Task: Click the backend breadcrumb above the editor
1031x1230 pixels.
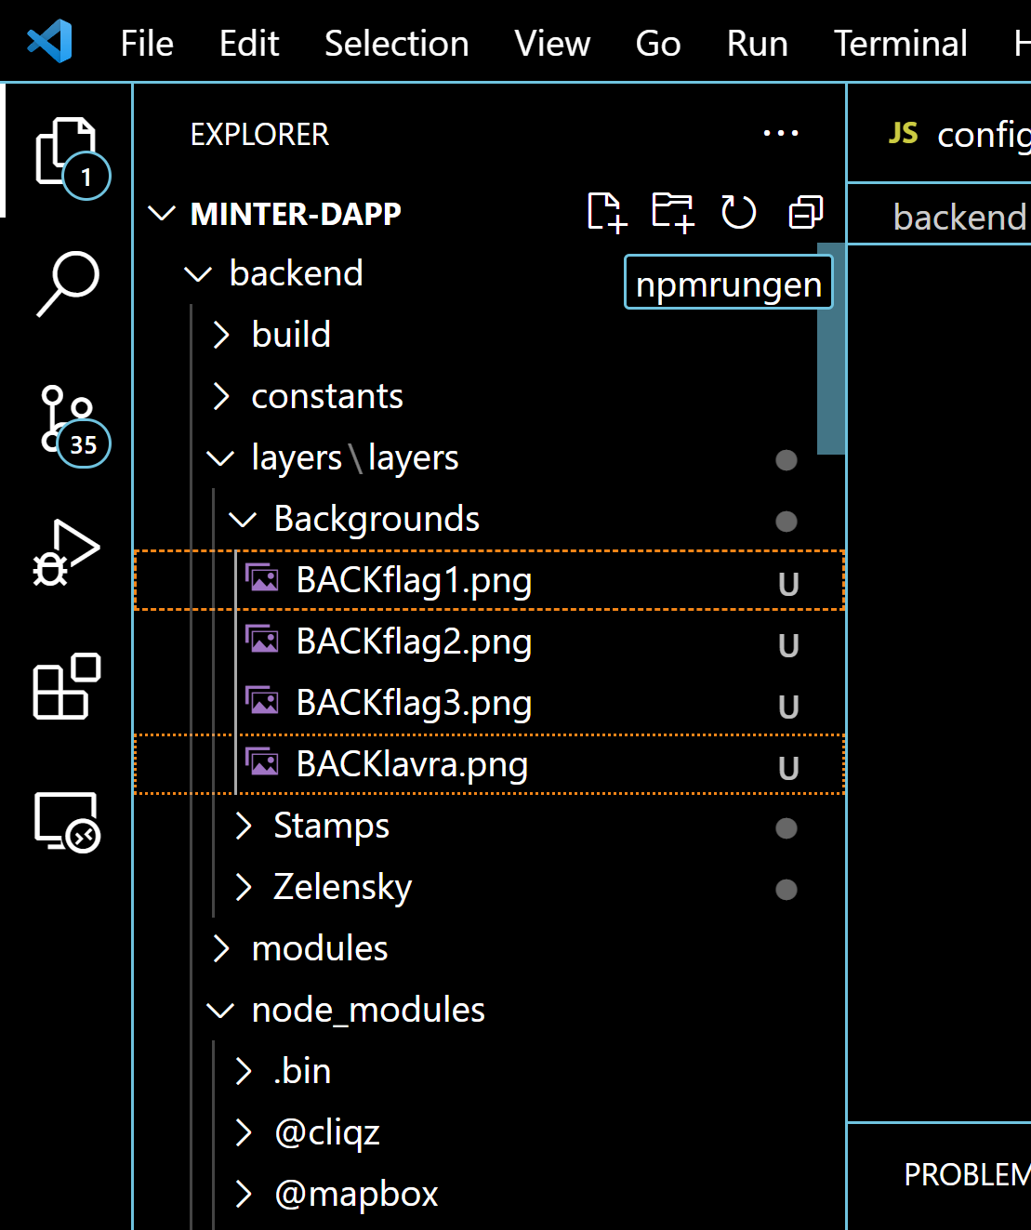Action: click(960, 217)
